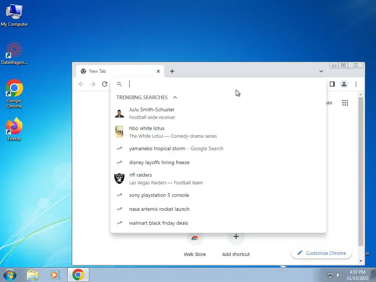
Task: Click the White Lotus poster thumbnail
Action: tap(119, 132)
